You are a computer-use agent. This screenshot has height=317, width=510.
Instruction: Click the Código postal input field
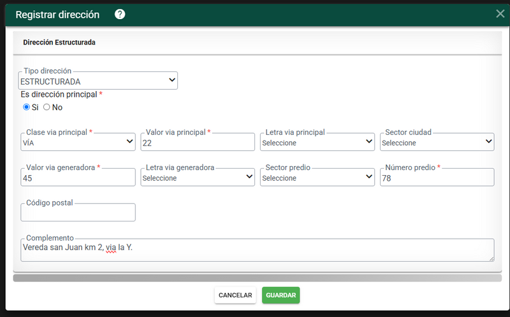[x=78, y=213]
